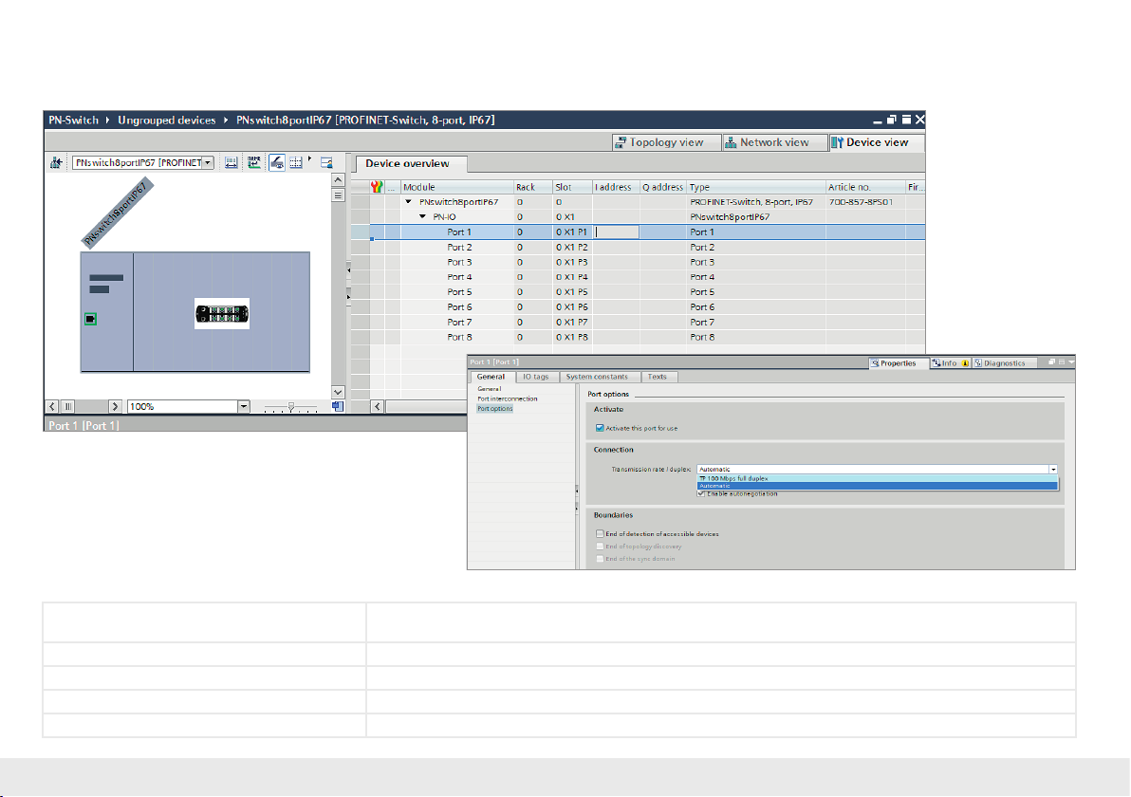Open the 100% zoom level dropdown
1131x797 pixels.
[x=244, y=407]
